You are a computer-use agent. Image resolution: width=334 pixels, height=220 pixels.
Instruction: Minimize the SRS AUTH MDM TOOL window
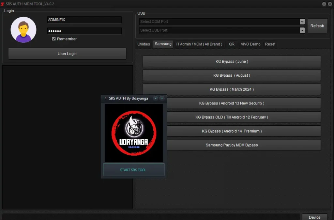click(x=324, y=4)
